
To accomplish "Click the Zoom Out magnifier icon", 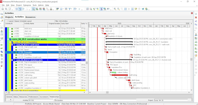I will 118,9.
